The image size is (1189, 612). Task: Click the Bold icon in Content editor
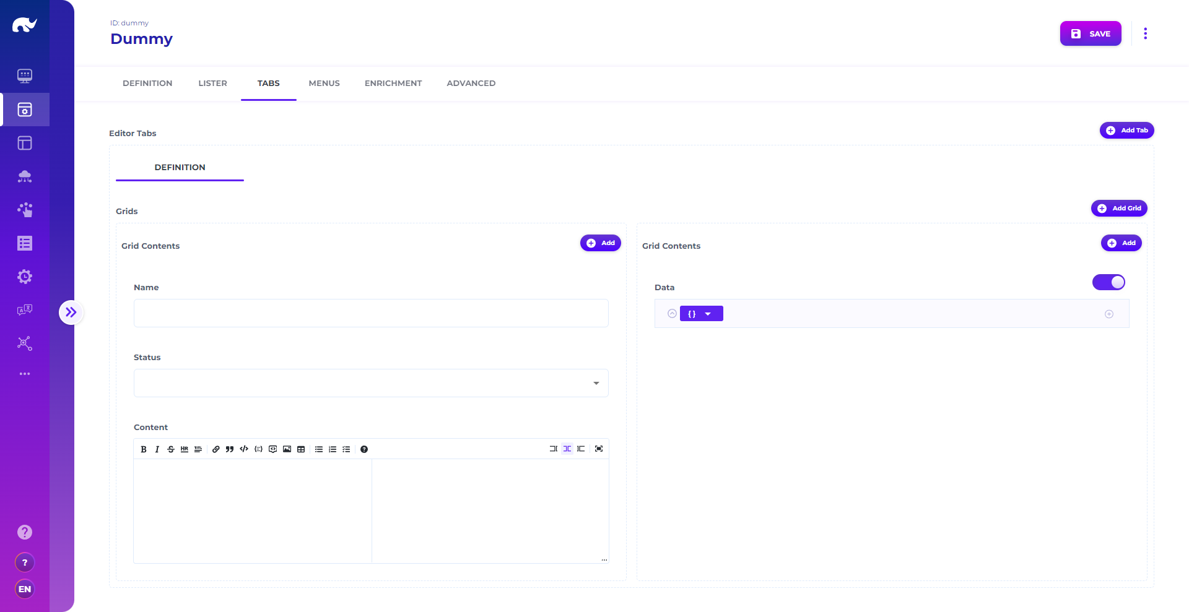144,449
